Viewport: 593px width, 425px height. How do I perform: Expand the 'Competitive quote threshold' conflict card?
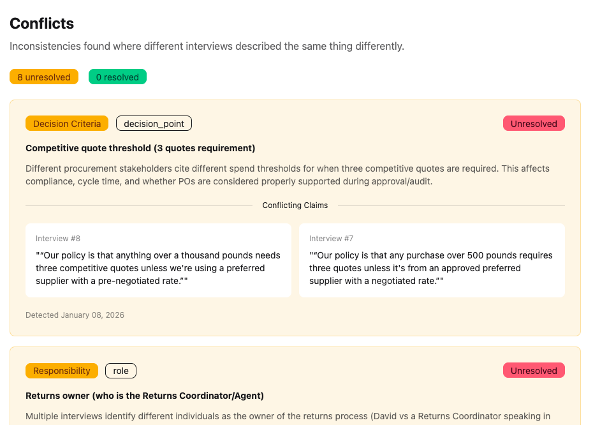[140, 147]
